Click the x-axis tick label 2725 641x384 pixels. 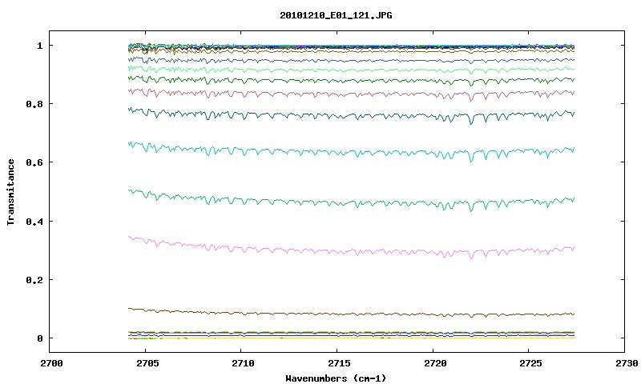(530, 363)
